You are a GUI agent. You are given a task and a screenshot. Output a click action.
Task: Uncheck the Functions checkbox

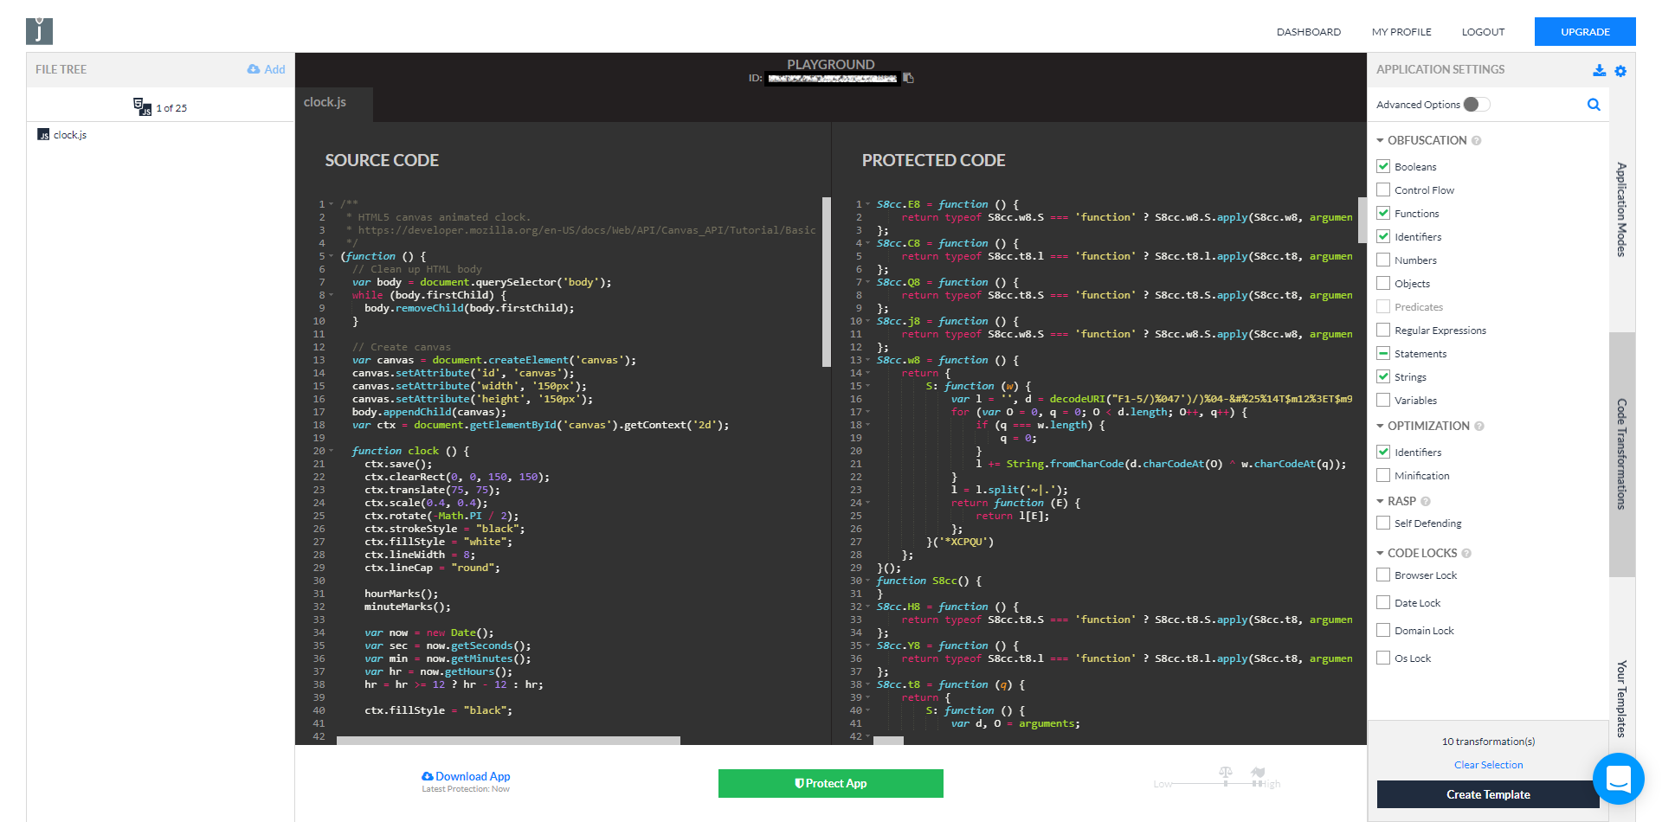1383,213
